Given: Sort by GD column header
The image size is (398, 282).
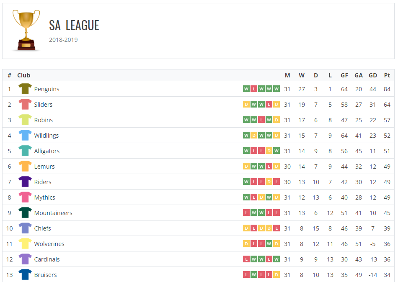Looking at the screenshot, I should point(372,75).
